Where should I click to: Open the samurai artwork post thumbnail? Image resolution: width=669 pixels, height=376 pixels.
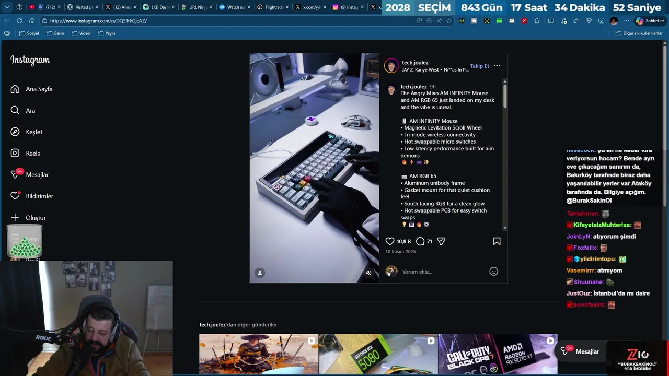click(x=259, y=354)
